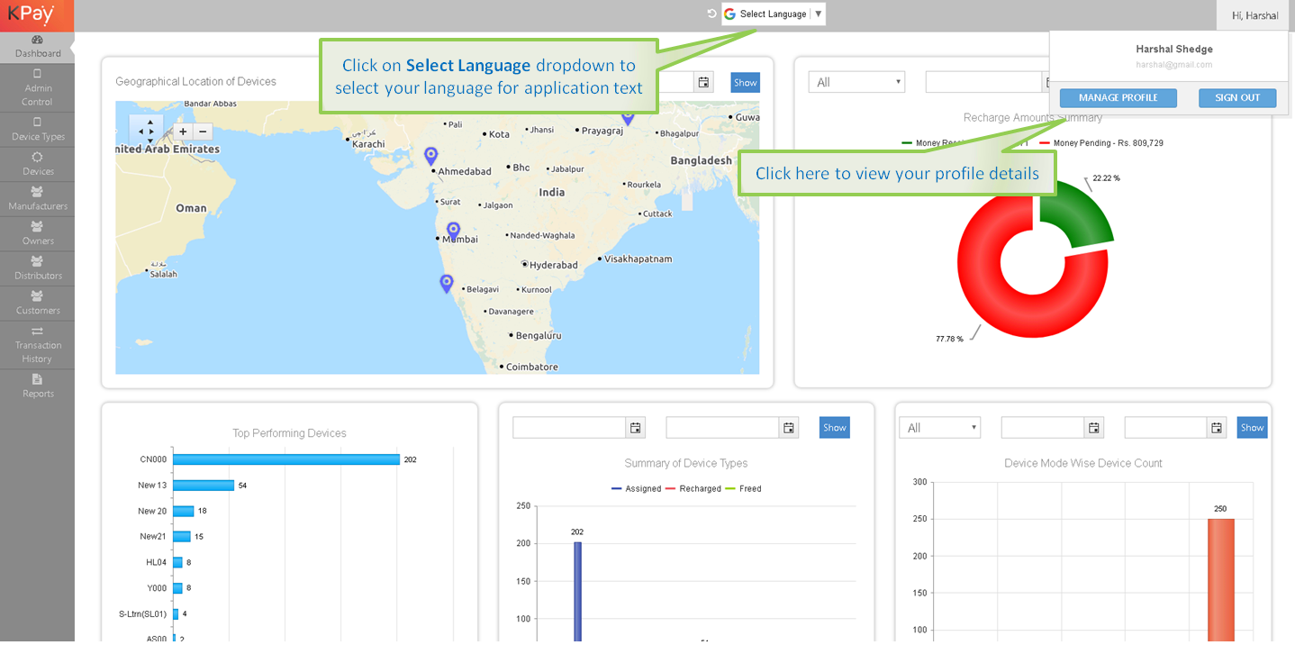Screen dimensions: 1295x645
Task: Open the All dropdown in Recharge Summary
Action: (856, 82)
